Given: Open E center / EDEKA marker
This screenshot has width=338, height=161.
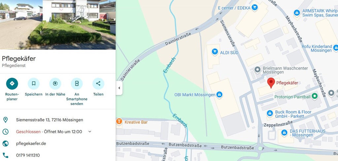Looking at the screenshot, I should 255,8.
